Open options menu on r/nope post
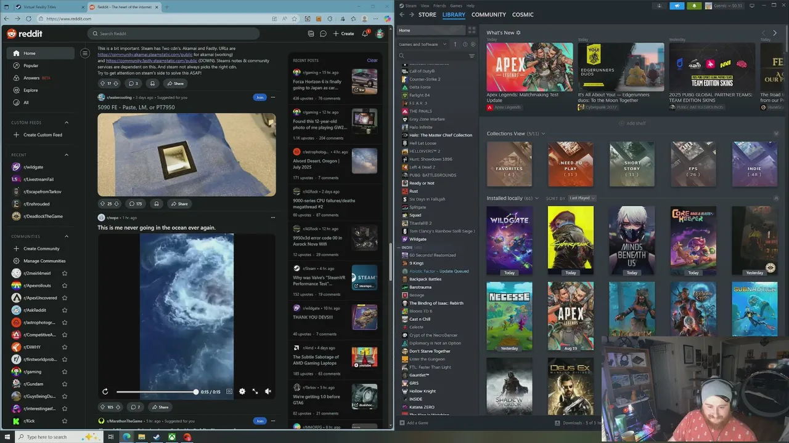This screenshot has height=443, width=789. coord(273,217)
